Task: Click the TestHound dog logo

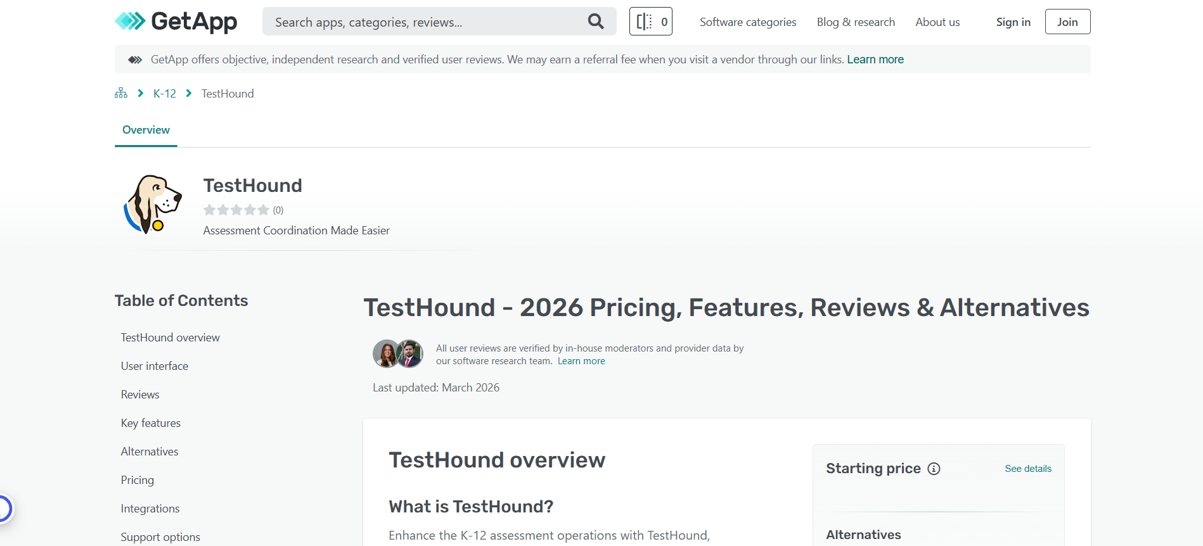Action: [x=152, y=205]
